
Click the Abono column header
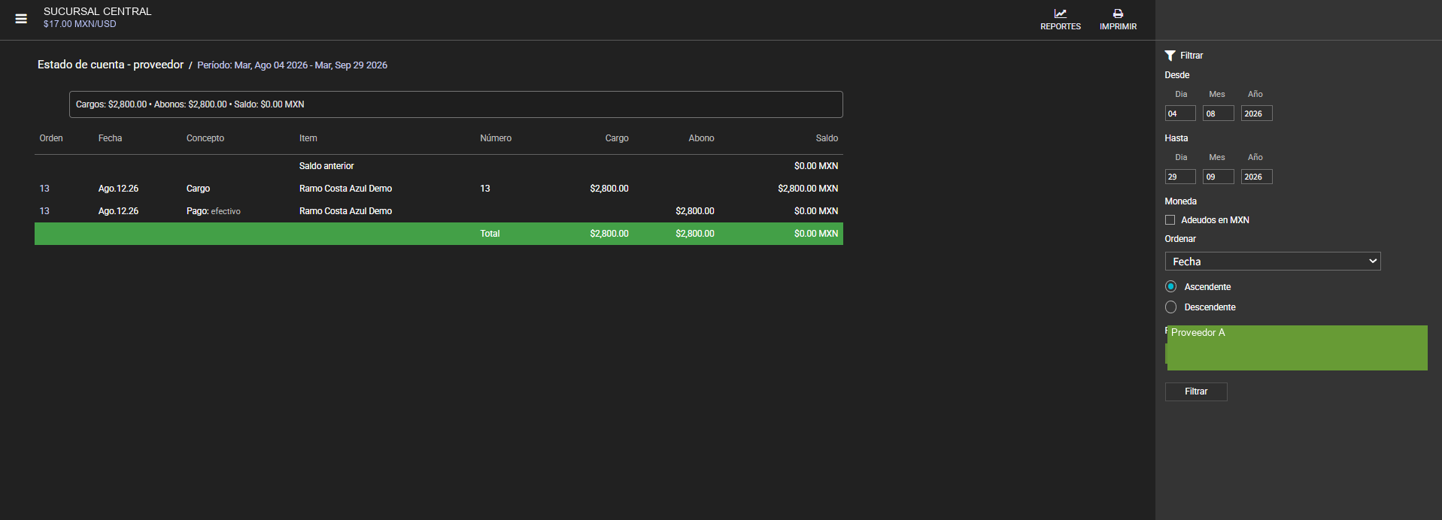(701, 138)
